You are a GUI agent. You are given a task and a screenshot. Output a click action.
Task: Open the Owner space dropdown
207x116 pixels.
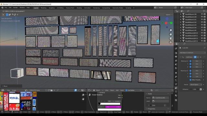(196, 84)
